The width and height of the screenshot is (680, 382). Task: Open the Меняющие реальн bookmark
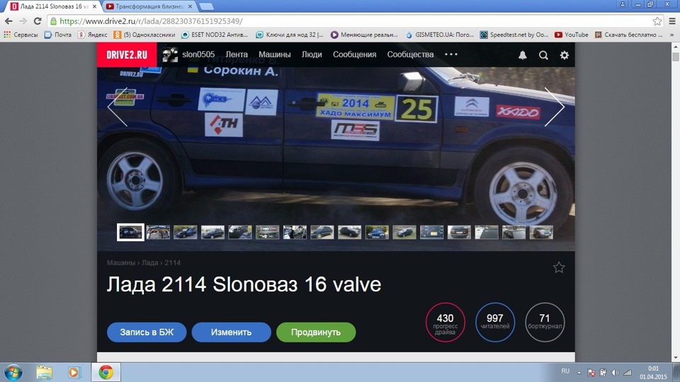tap(364, 35)
